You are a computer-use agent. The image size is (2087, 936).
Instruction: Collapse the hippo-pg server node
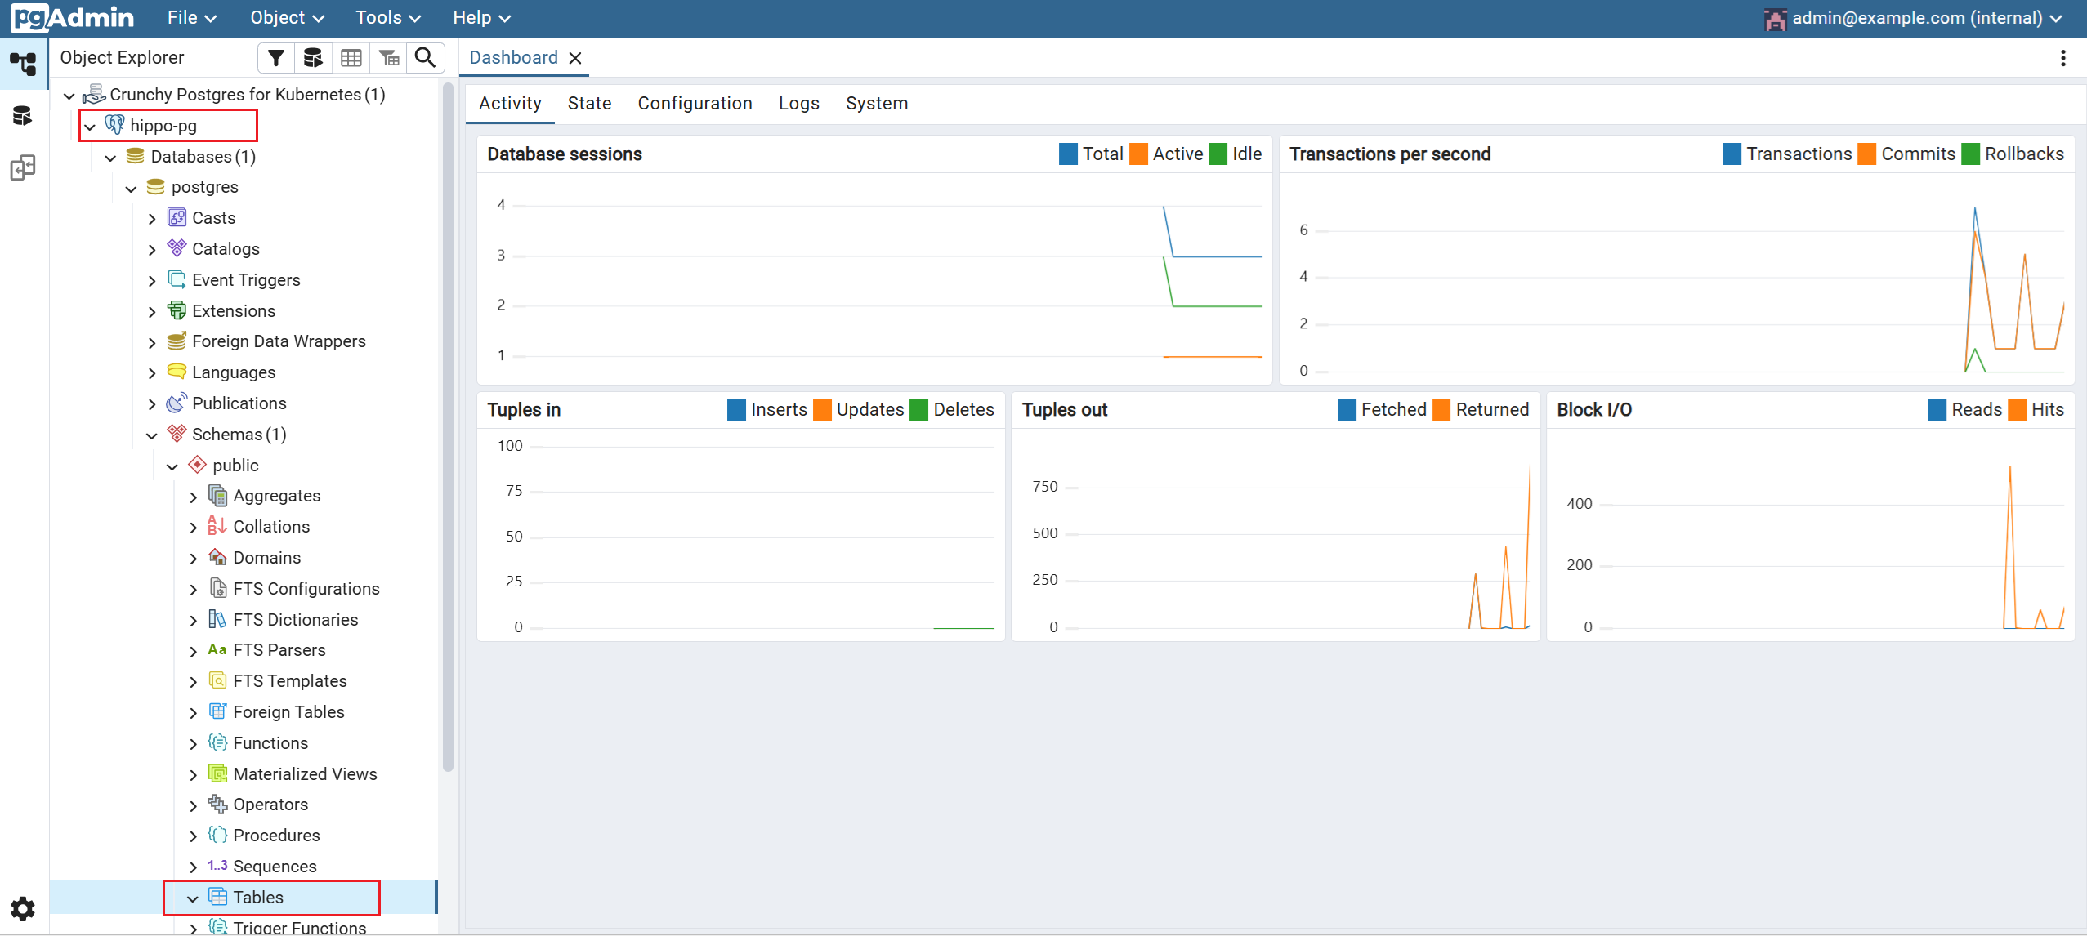pyautogui.click(x=90, y=127)
